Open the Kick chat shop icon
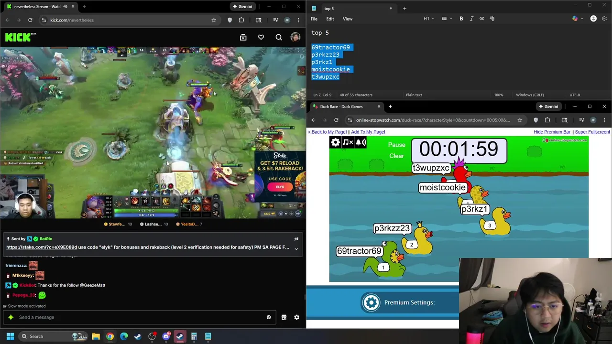612x344 pixels. point(284,317)
